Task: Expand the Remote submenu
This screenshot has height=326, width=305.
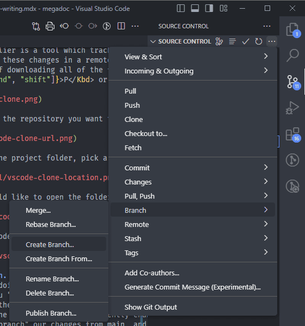Action: coord(193,224)
